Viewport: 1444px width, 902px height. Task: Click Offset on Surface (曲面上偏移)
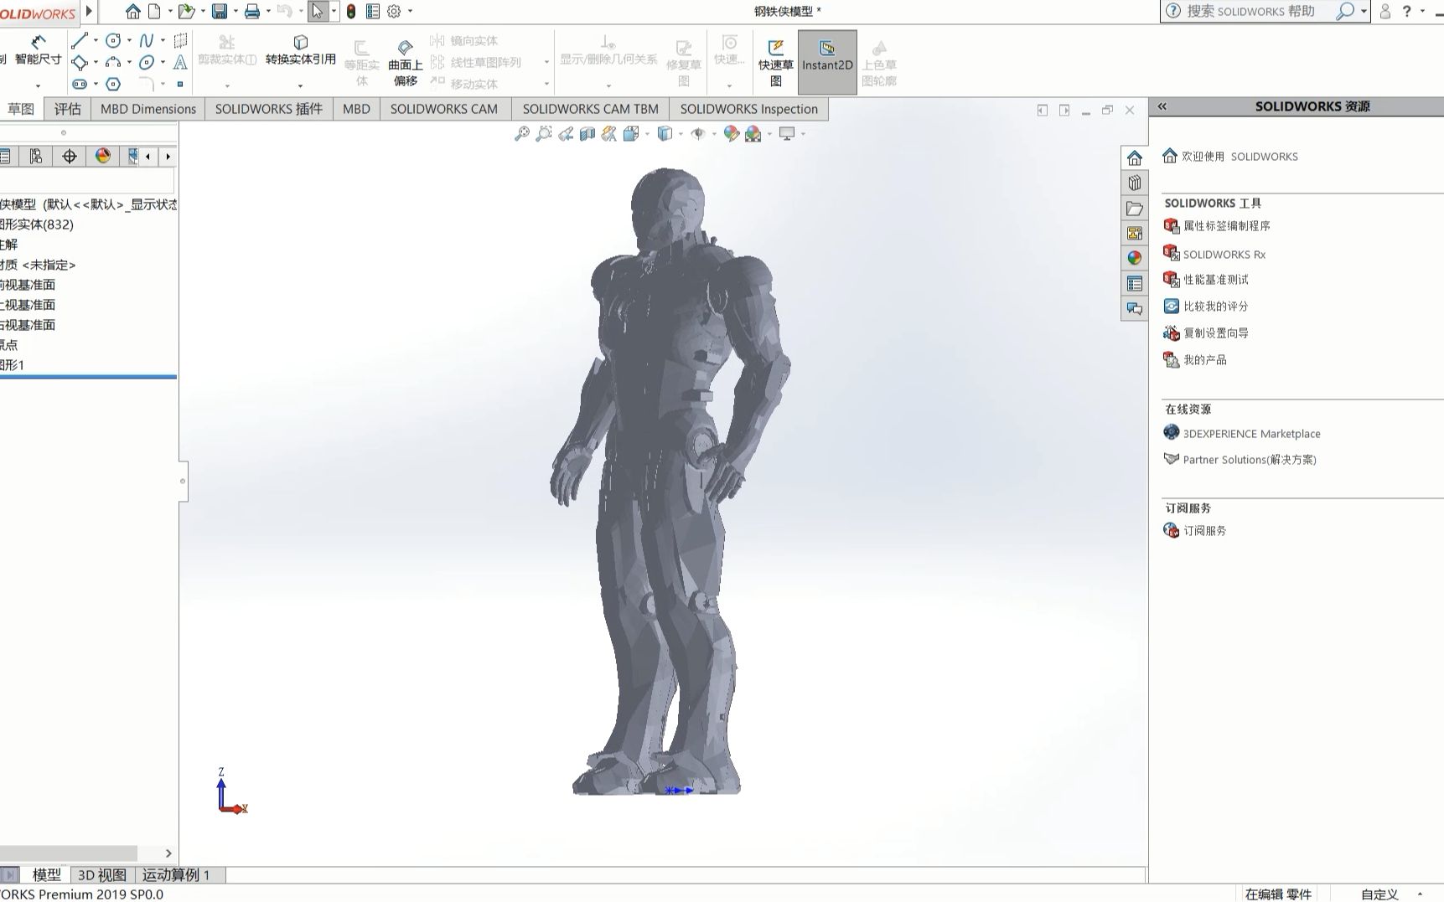[406, 63]
